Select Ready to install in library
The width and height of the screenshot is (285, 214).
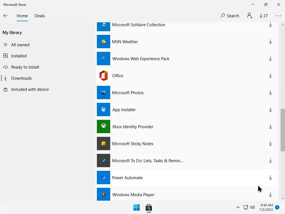(x=25, y=67)
